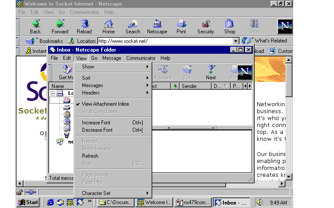Screen dimensions: 334x208
Task: Open the Character Set submenu
Action: tap(113, 193)
